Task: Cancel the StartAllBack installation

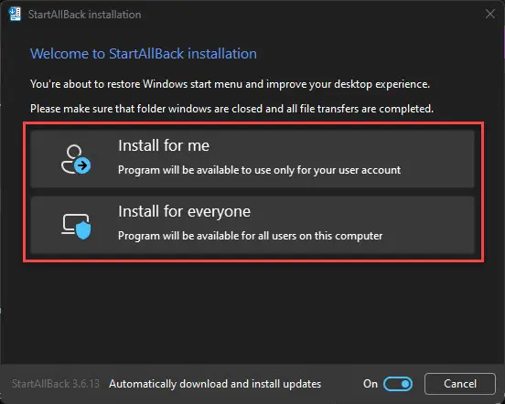Action: point(460,384)
